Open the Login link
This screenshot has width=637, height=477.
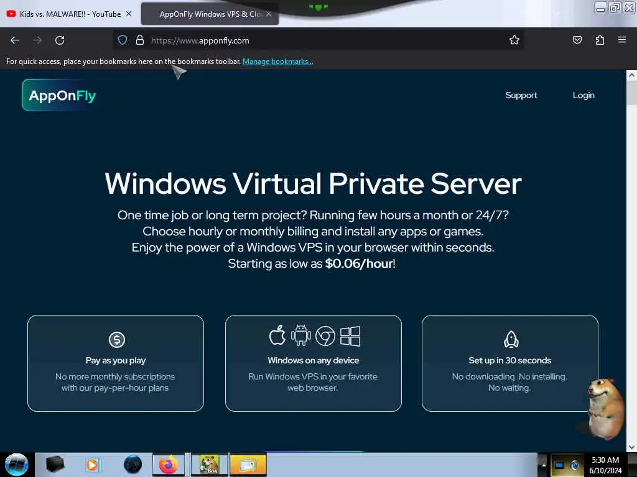(584, 95)
